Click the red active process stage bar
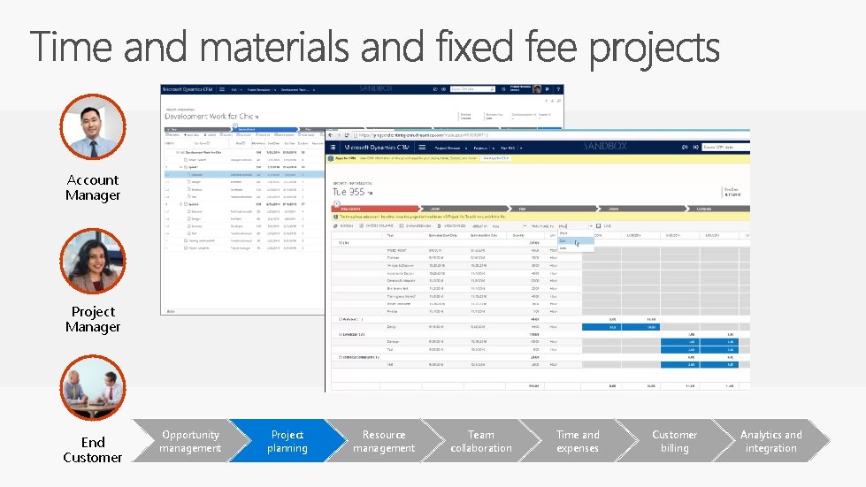 click(376, 209)
